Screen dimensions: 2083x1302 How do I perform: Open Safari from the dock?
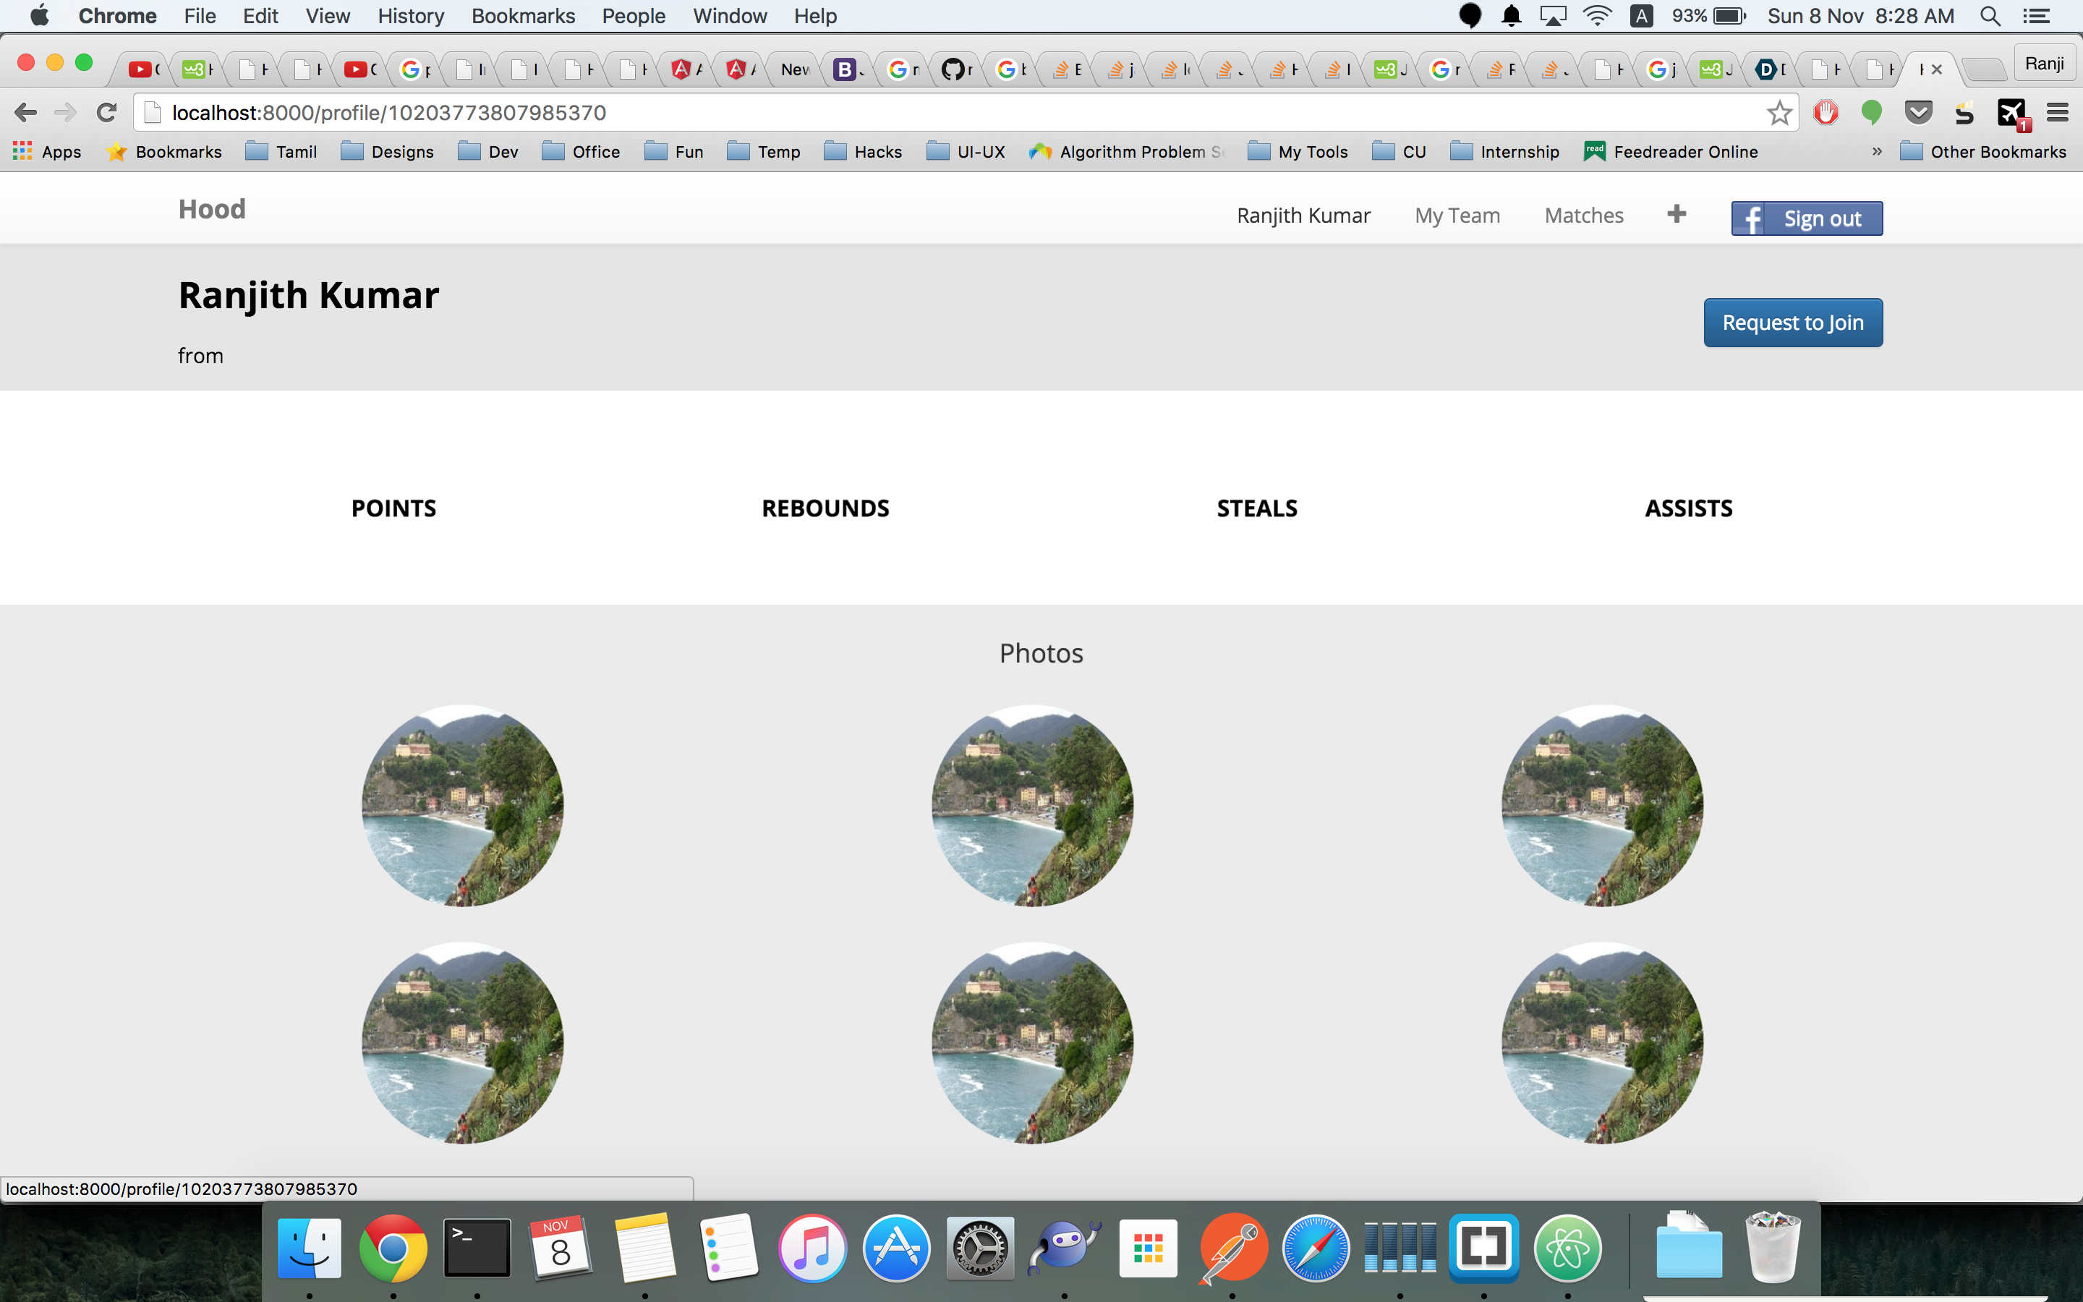[1315, 1248]
